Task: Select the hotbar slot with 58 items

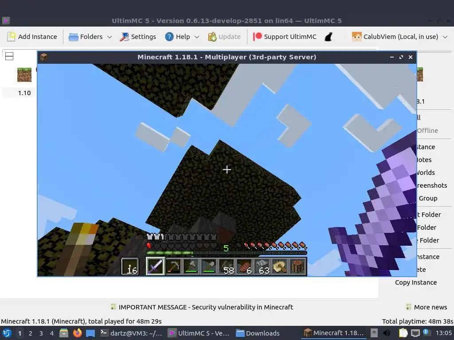Action: pos(227,266)
